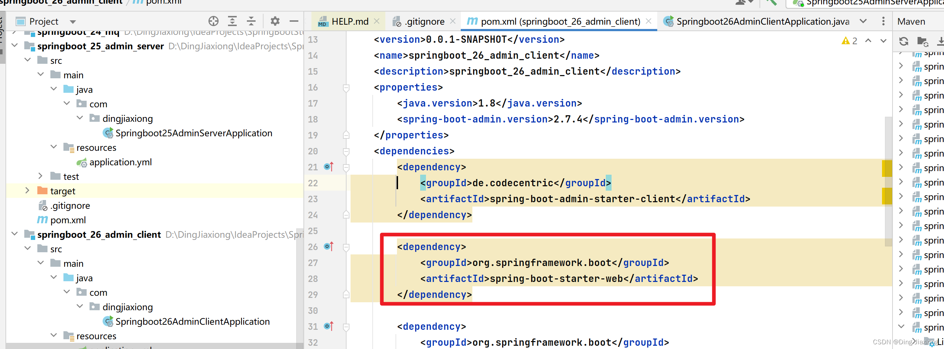Click the spring-boot-admin.version value 2.7.4
Viewport: 944px width, 349px height.
coord(568,119)
